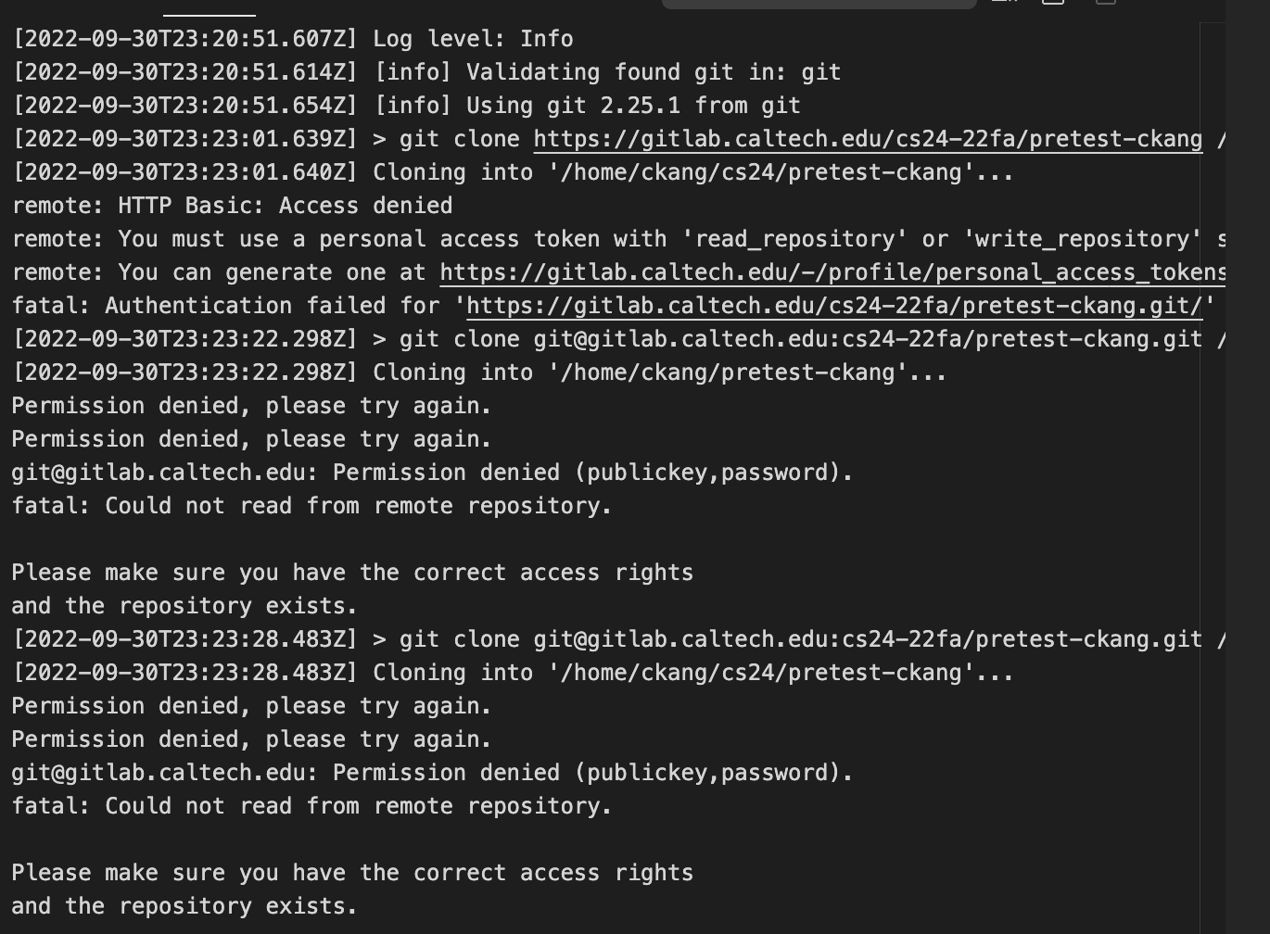Screen dimensions: 1270x934
Task: Click the 'You must use a personal access token' line
Action: (x=612, y=239)
